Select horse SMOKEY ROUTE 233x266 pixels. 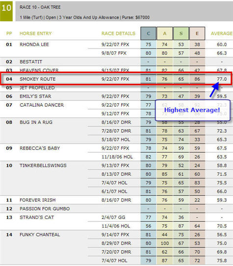coord(38,79)
